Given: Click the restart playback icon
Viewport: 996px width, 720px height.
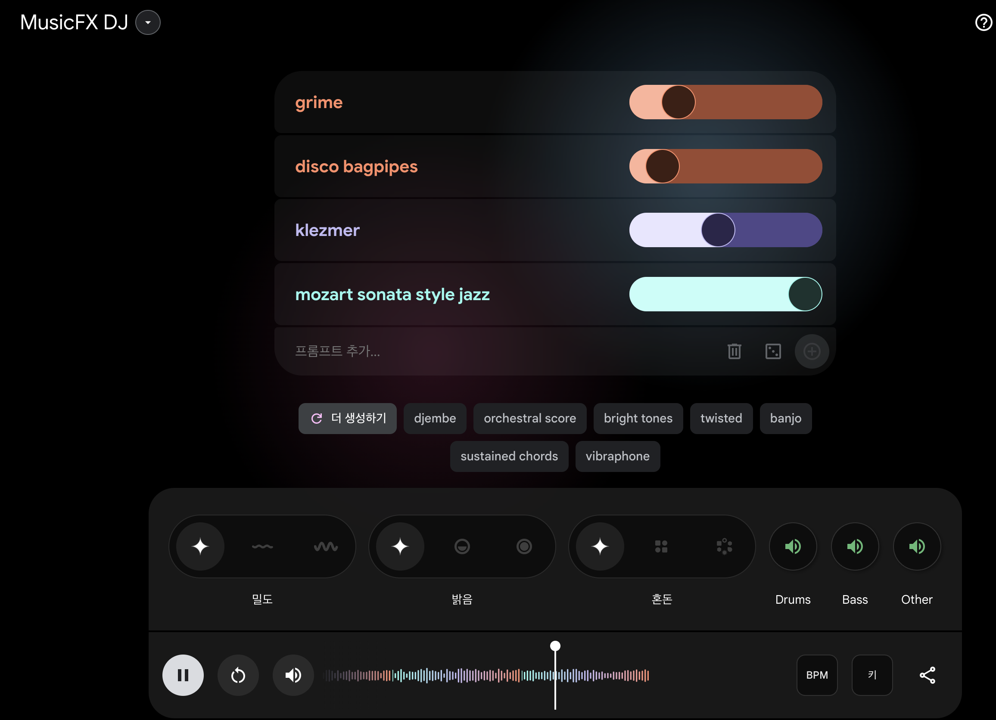Looking at the screenshot, I should pos(238,675).
